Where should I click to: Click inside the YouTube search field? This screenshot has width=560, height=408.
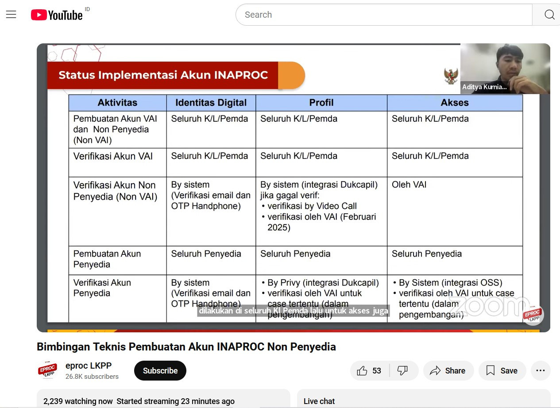click(x=354, y=15)
